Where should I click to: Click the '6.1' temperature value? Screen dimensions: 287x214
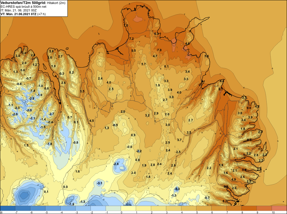166,66
